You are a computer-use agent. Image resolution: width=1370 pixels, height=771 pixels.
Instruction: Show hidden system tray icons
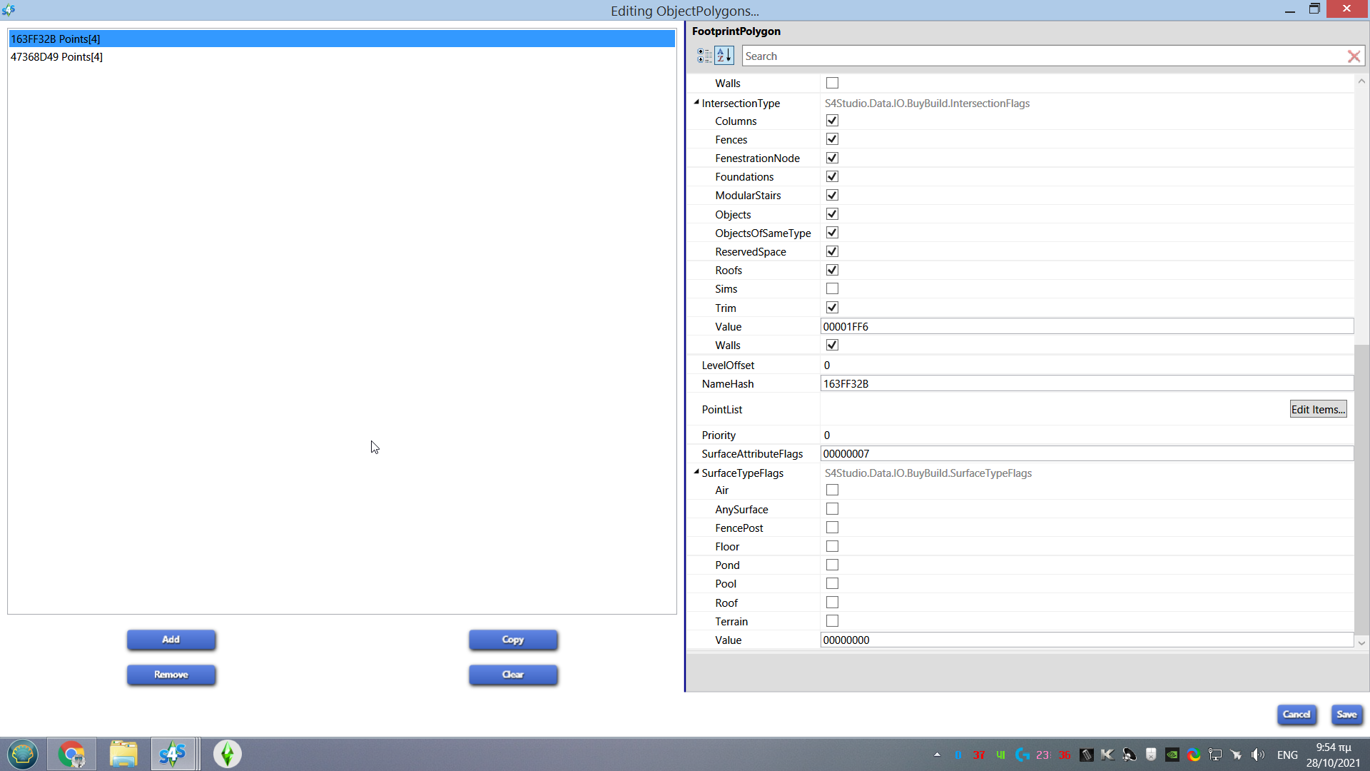[x=937, y=755]
